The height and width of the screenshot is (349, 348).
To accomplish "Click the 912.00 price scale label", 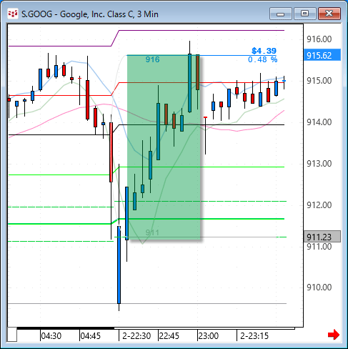I will (x=319, y=205).
